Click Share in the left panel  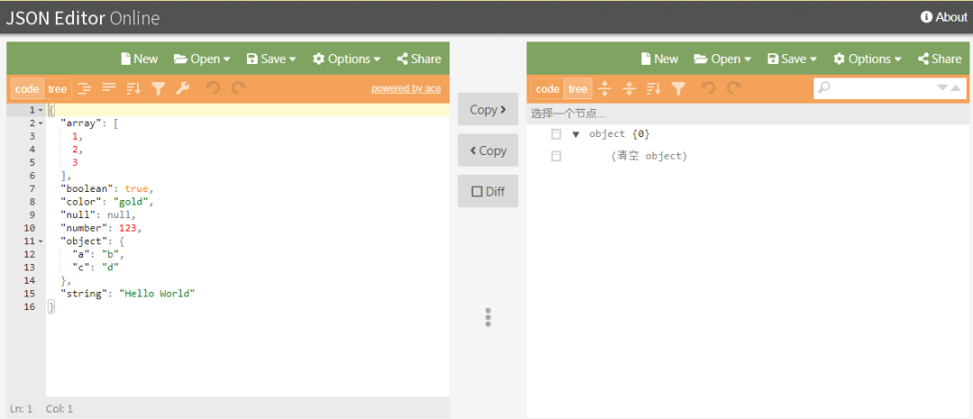(x=418, y=59)
